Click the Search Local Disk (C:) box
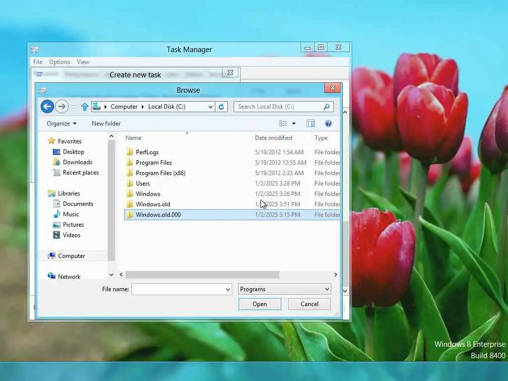This screenshot has width=508, height=381. tap(280, 107)
